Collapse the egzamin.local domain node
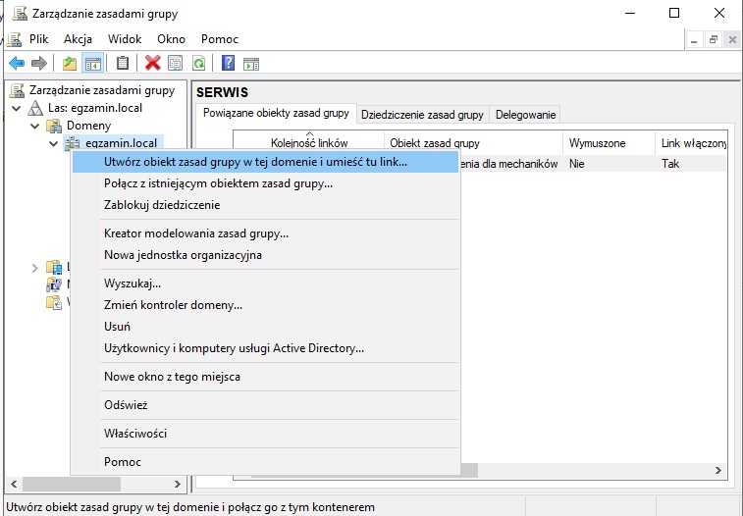 coord(54,143)
